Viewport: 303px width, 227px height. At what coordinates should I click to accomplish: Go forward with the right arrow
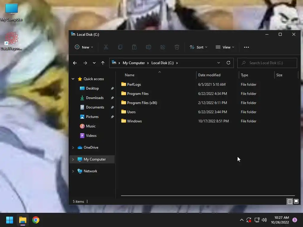[x=85, y=63]
